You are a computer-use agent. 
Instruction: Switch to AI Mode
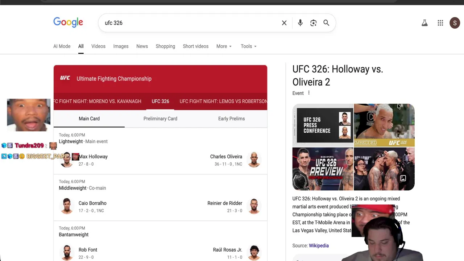tap(62, 46)
